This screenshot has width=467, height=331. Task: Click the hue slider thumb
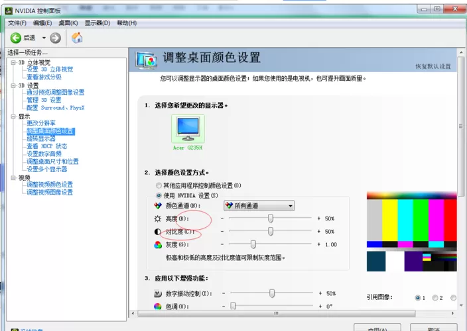tap(233, 306)
